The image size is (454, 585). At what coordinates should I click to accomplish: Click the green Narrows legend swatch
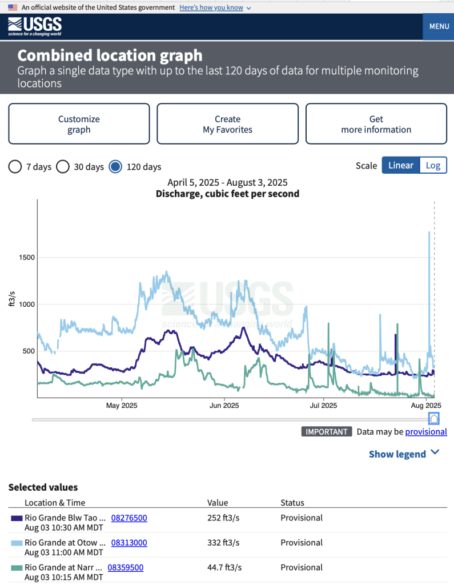click(x=17, y=568)
